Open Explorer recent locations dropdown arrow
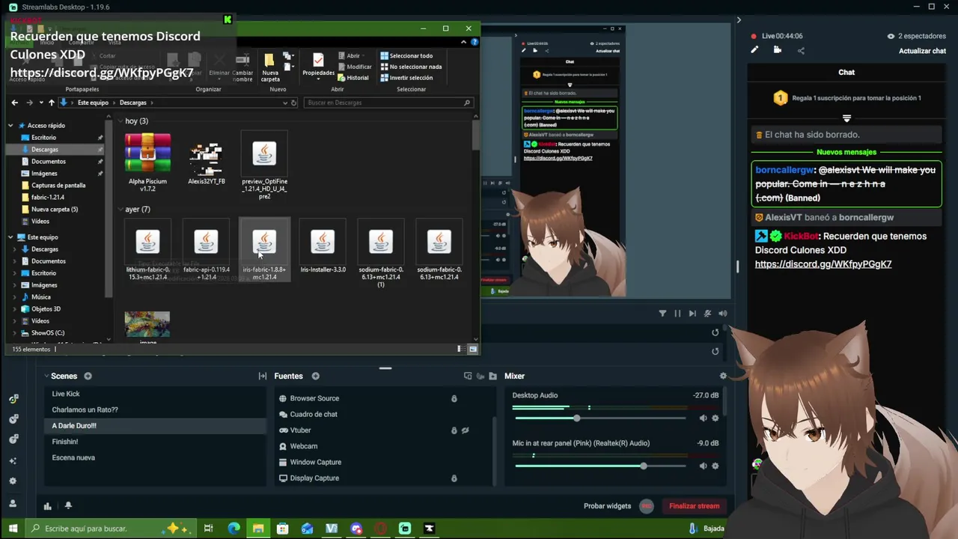Image resolution: width=958 pixels, height=539 pixels. [41, 103]
